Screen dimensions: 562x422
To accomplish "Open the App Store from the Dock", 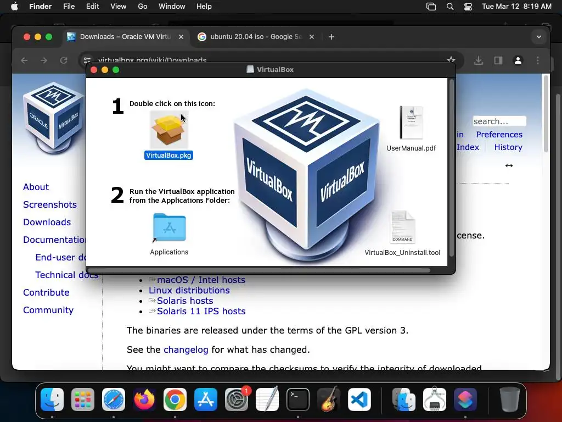I will 206,399.
